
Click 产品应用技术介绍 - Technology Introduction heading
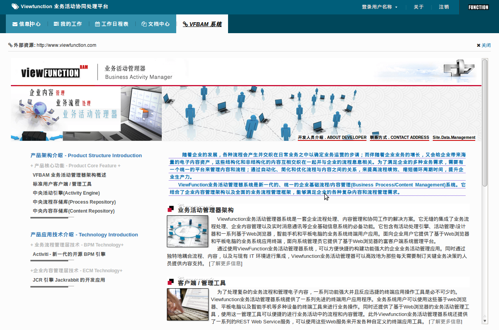(84, 234)
